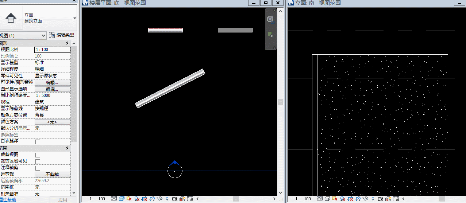Click 编辑 button for 图形显示选项
This screenshot has height=203, width=466.
52,89
